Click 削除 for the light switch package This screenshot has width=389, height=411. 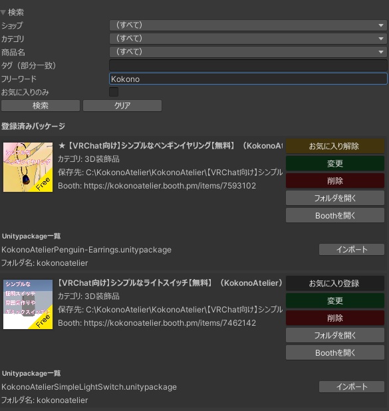(x=335, y=318)
